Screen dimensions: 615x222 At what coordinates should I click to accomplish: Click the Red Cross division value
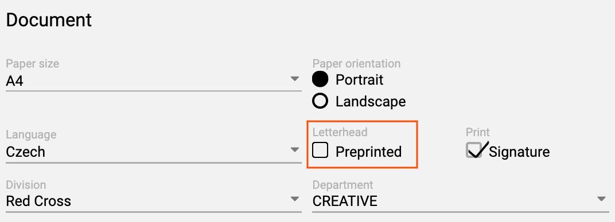tap(38, 201)
